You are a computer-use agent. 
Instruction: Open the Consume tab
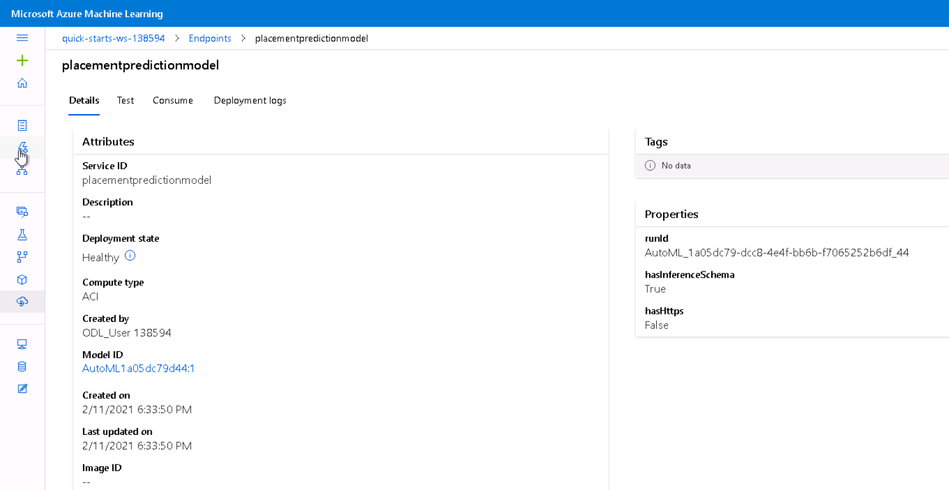(173, 100)
